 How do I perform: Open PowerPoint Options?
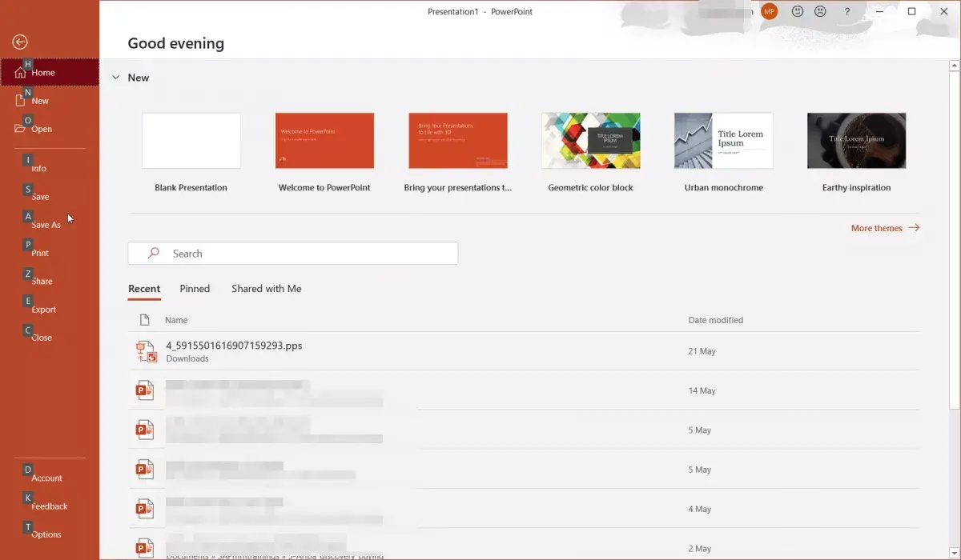click(x=50, y=534)
